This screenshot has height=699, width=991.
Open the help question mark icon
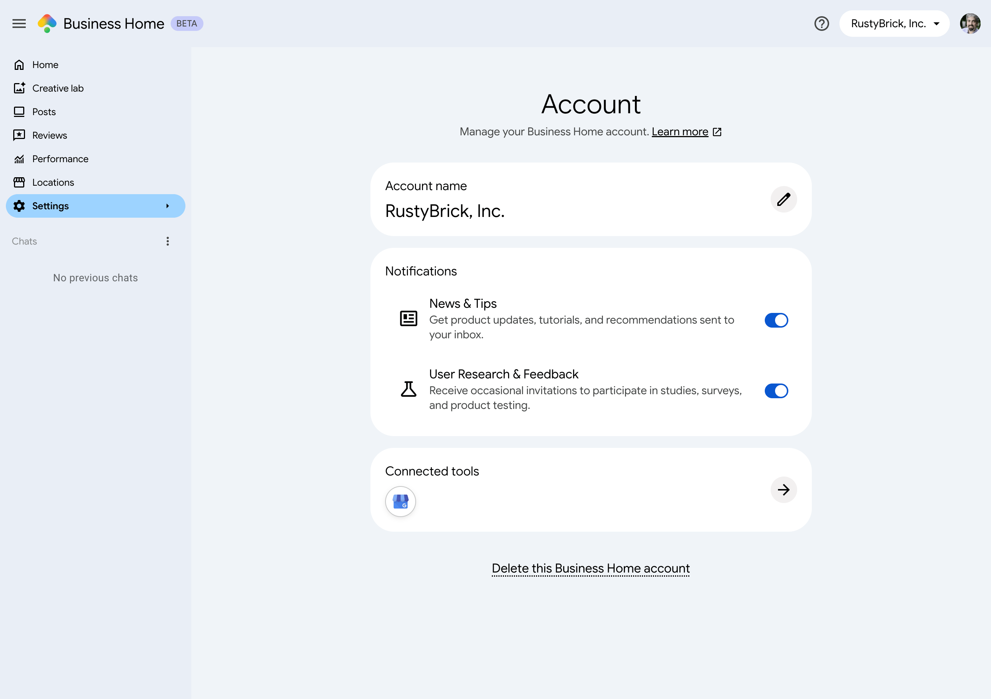coord(821,23)
